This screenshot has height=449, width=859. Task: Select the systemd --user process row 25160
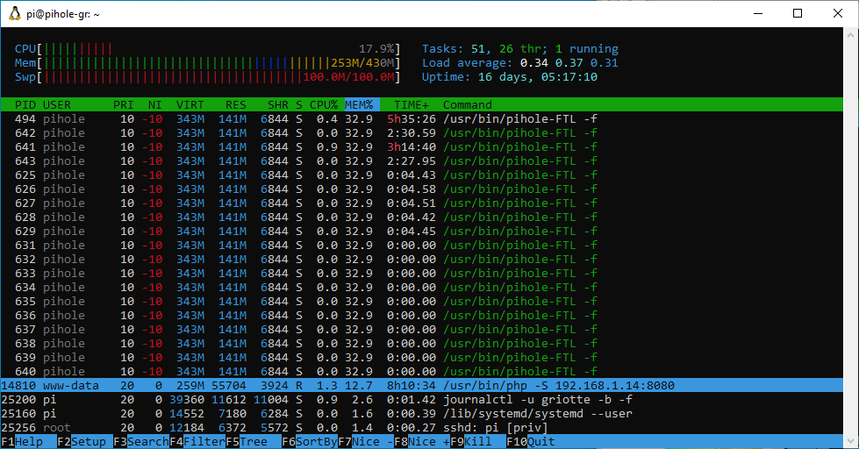[422, 413]
